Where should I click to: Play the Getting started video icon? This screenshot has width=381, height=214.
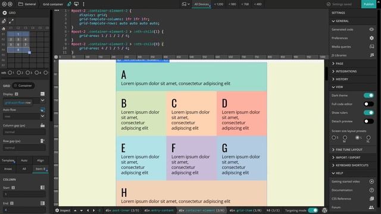(x=371, y=181)
